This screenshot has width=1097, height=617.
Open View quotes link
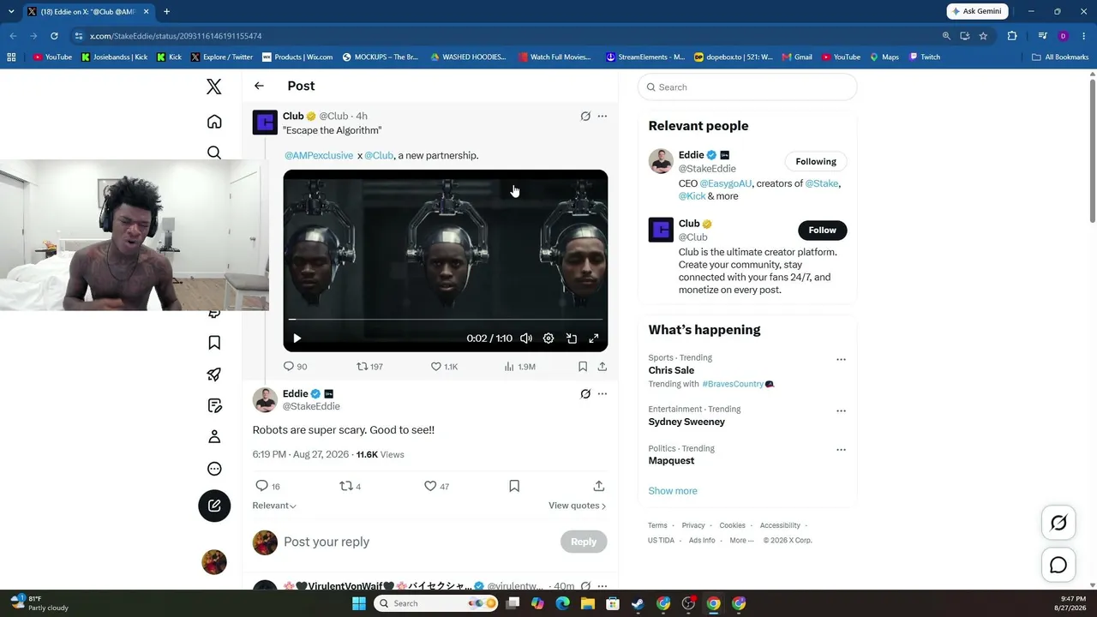pyautogui.click(x=578, y=506)
